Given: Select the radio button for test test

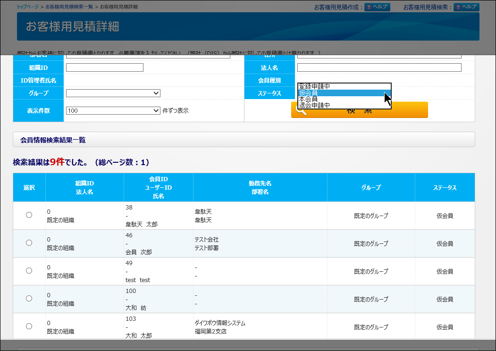Looking at the screenshot, I should tap(29, 271).
